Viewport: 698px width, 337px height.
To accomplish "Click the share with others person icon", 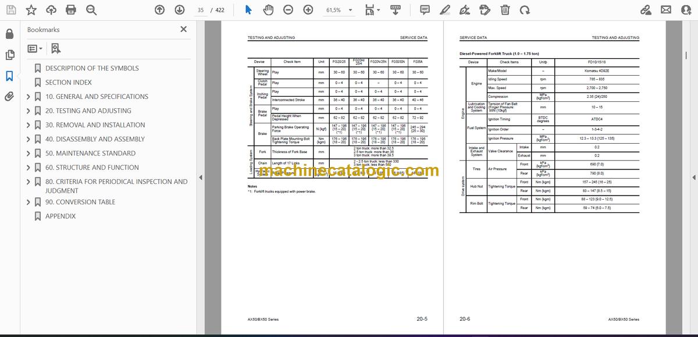I will tap(685, 10).
